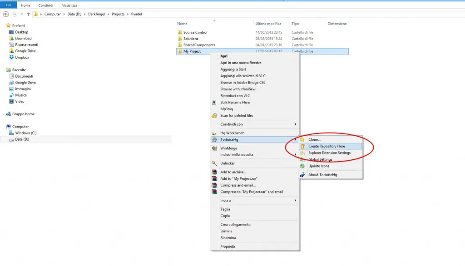
Task: Click the Clone icon in TortoiseHg submenu
Action: pos(302,140)
